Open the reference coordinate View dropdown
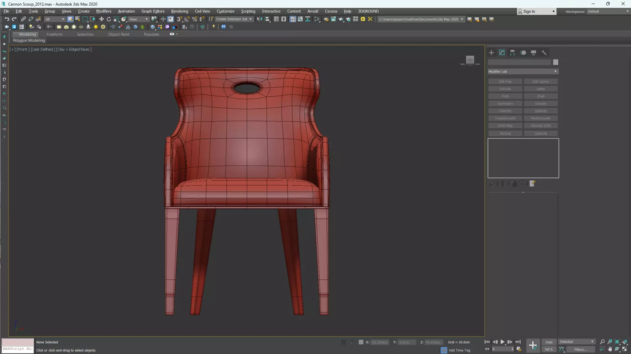Screen dimensions: 631x354 [x=138, y=19]
